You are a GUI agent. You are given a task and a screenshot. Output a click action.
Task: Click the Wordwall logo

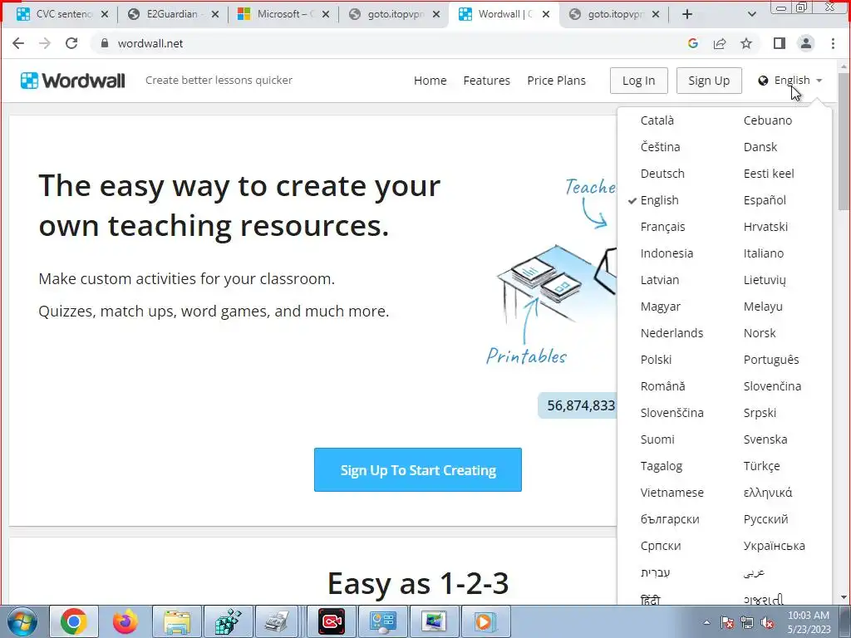pyautogui.click(x=73, y=81)
